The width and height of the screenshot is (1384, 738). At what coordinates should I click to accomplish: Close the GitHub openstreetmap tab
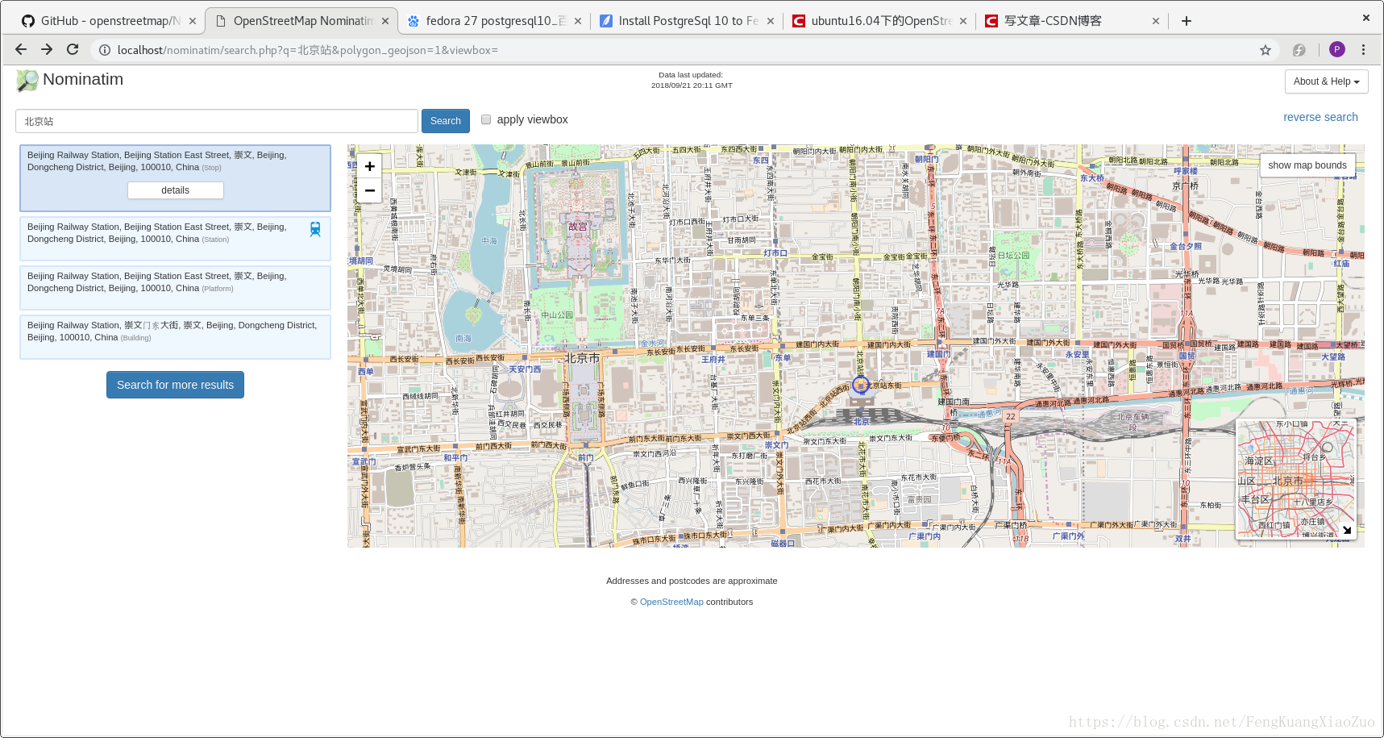(x=193, y=21)
